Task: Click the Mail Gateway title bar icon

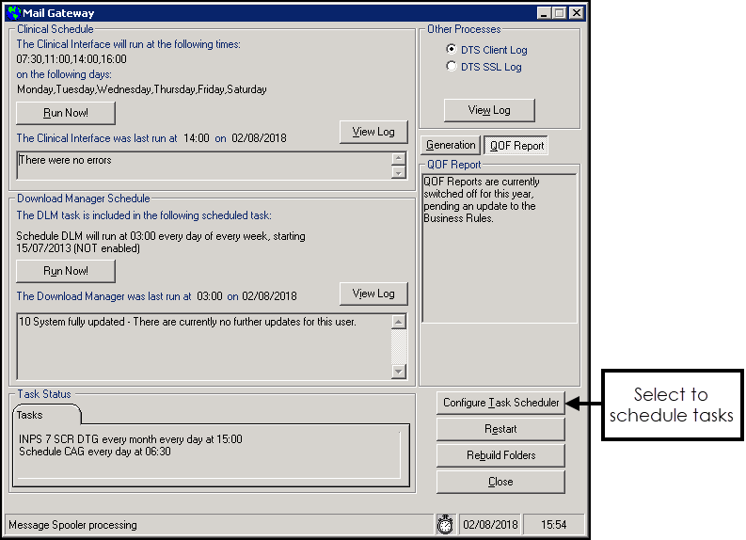Action: (13, 13)
